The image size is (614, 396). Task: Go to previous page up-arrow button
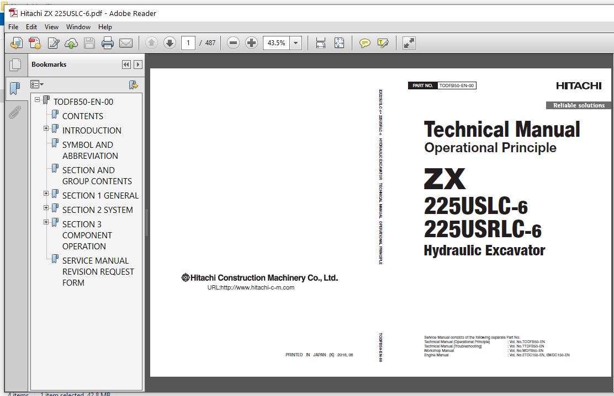(151, 42)
